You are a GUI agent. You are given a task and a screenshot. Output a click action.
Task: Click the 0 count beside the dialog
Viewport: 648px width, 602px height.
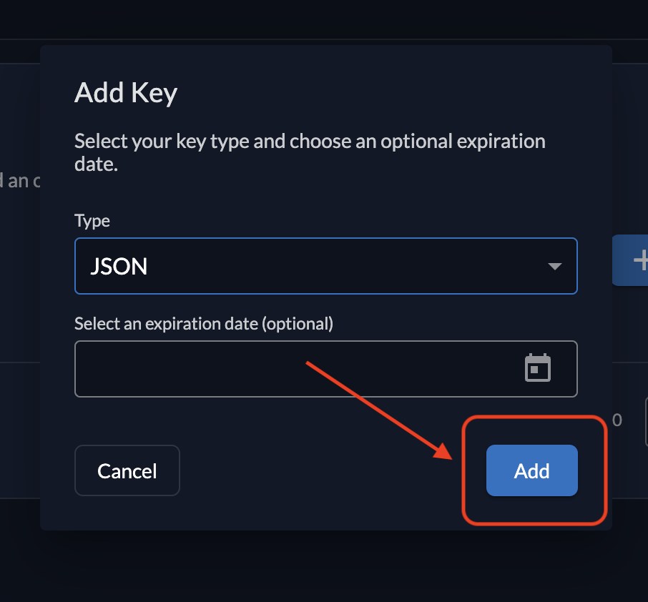[617, 420]
